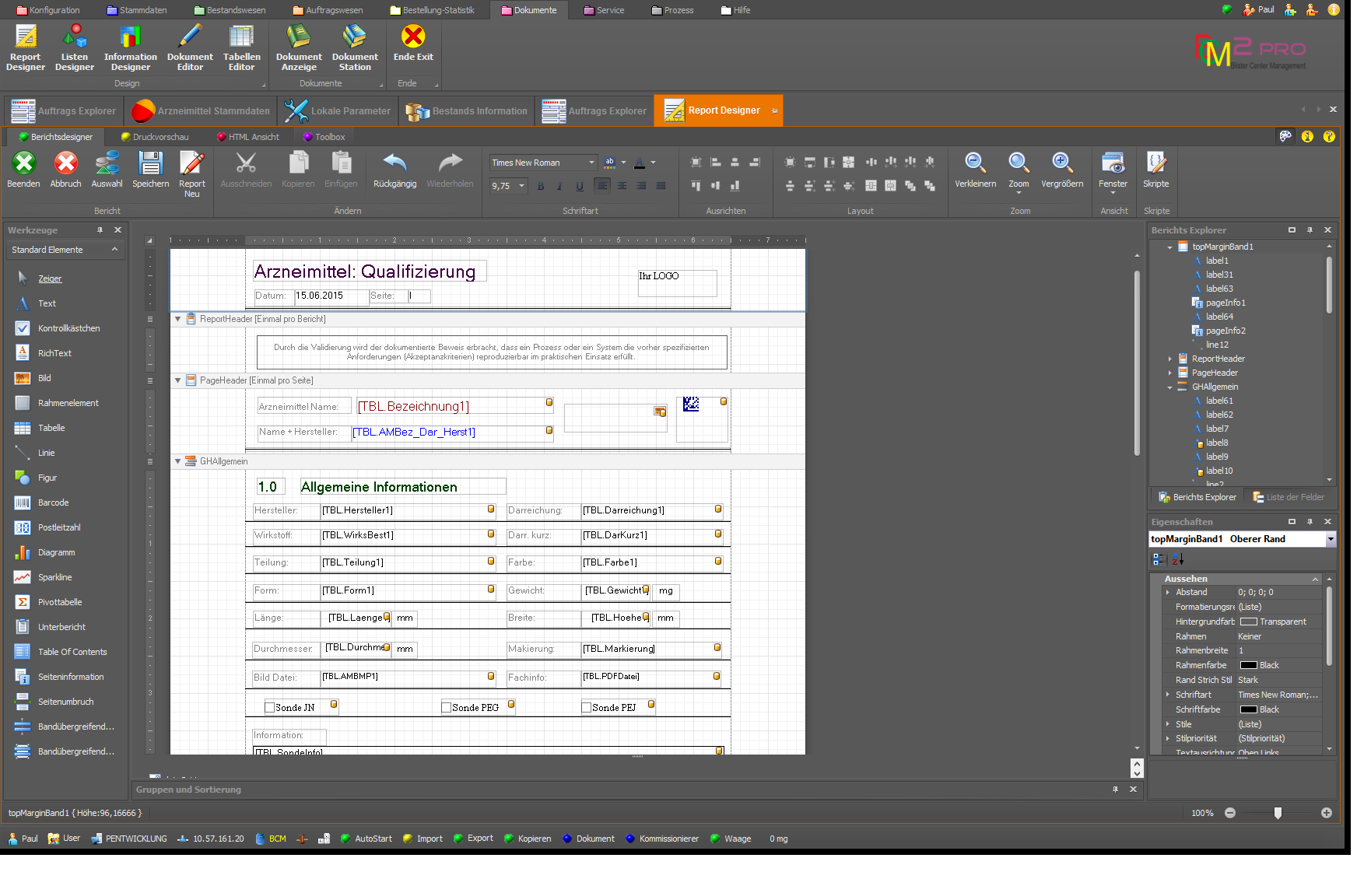
Task: Open the Skripte editor icon
Action: click(1155, 163)
